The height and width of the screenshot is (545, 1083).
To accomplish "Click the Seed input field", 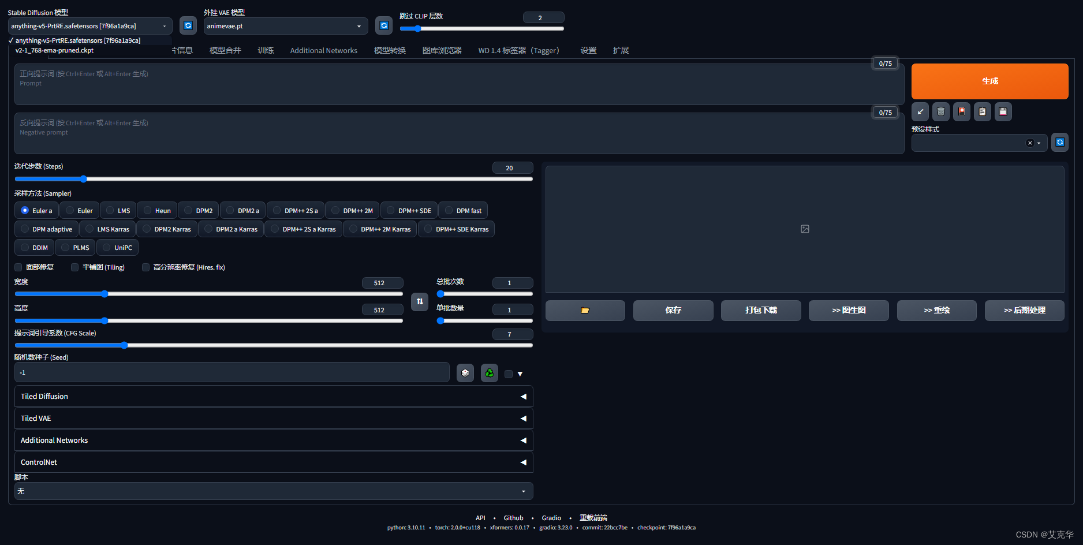I will tap(232, 372).
